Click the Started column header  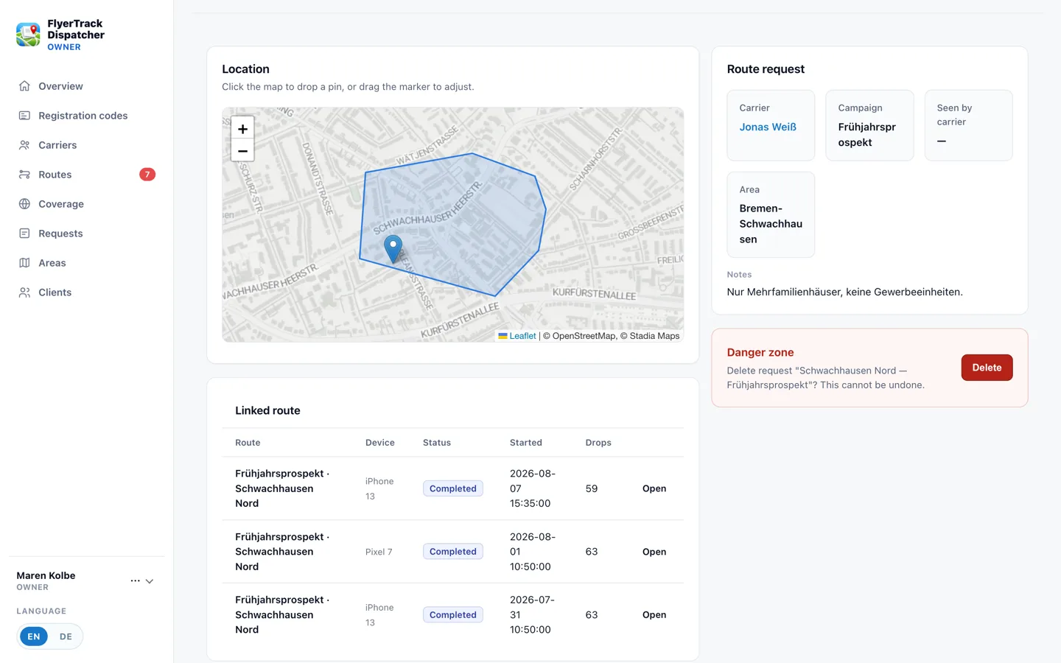[526, 443]
